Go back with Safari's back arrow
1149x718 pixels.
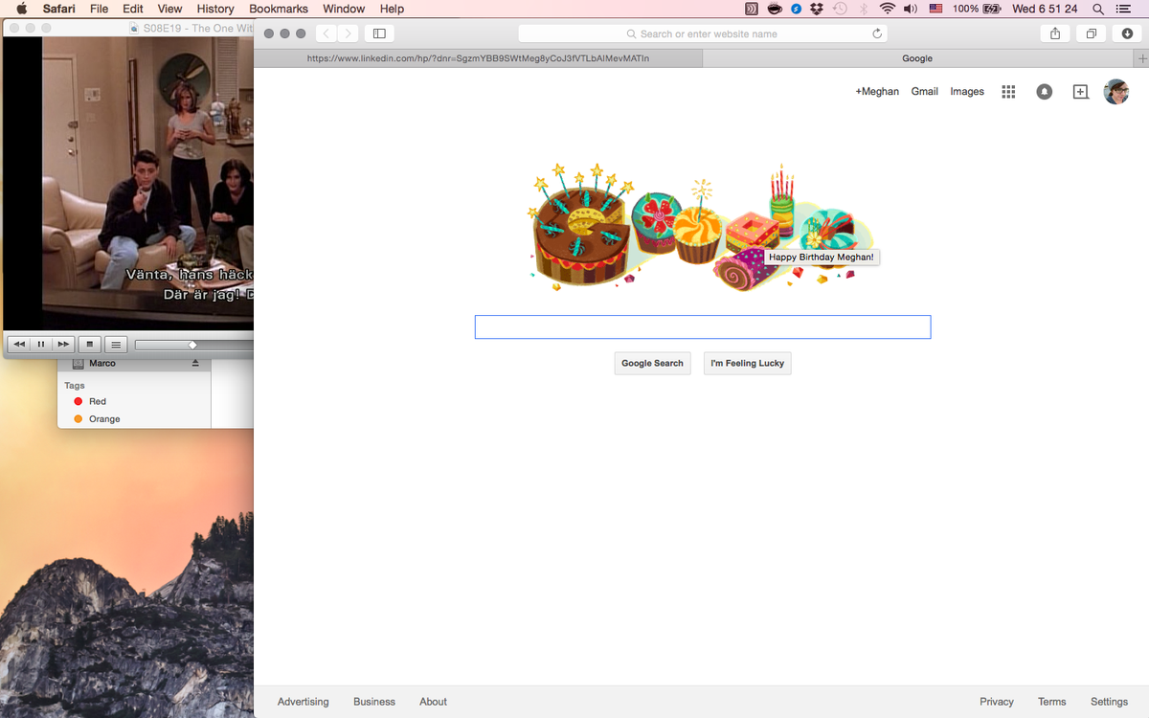pyautogui.click(x=327, y=34)
